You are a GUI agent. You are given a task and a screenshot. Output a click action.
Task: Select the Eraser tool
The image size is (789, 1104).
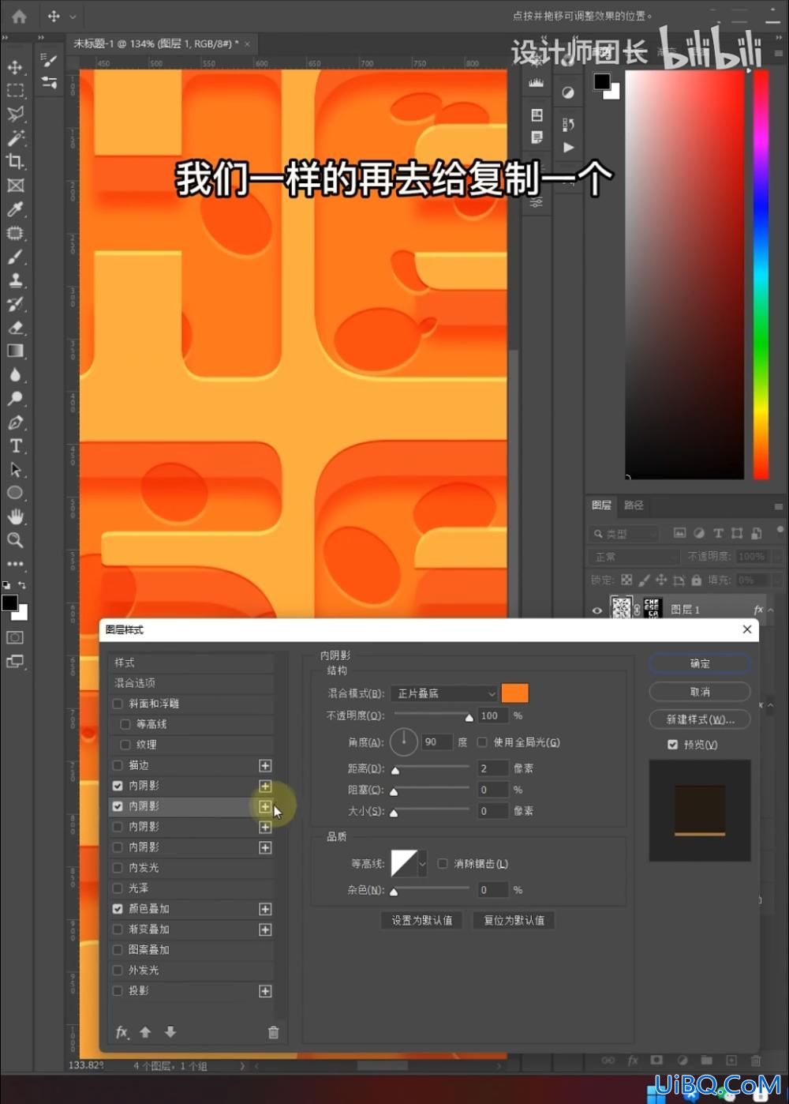coord(15,327)
